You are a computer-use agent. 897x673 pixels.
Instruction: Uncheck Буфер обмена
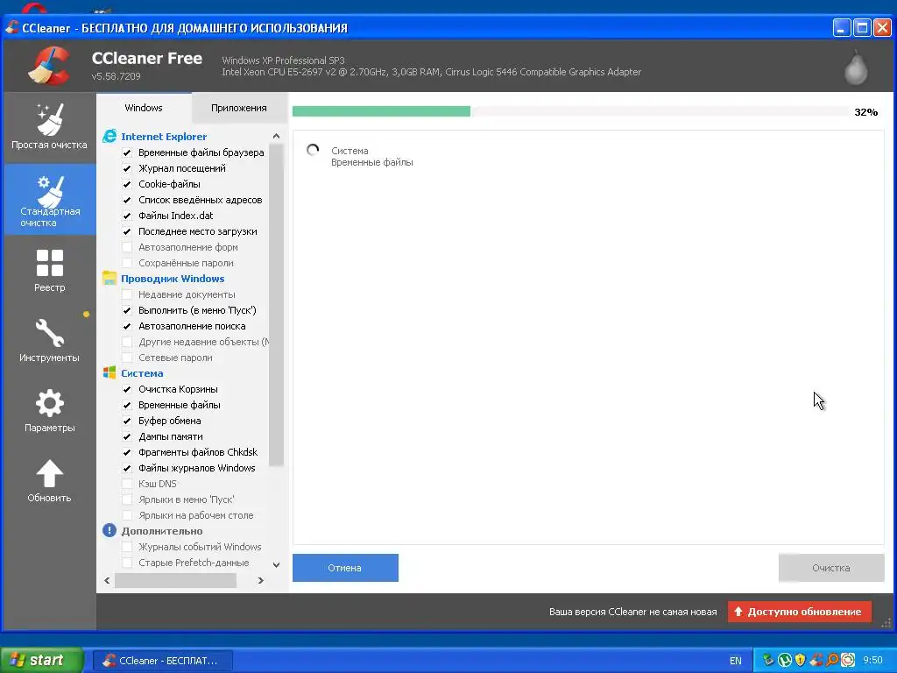point(127,421)
